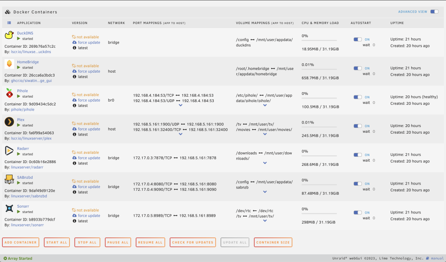Image resolution: width=446 pixels, height=262 pixels.
Task: Click the DuckDNS duck icon
Action: (x=9, y=35)
